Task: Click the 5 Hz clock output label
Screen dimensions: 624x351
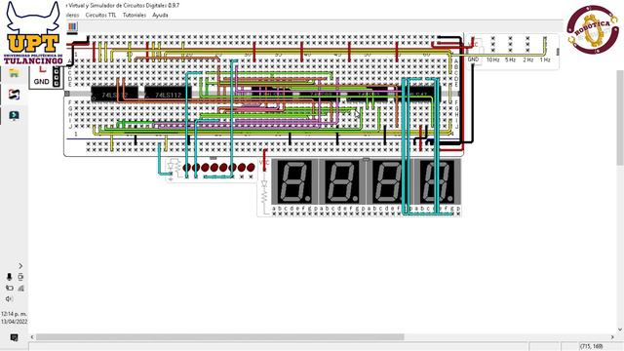Action: pyautogui.click(x=510, y=59)
